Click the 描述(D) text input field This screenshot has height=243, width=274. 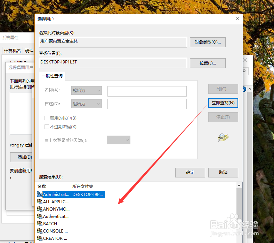pyautogui.click(x=147, y=104)
